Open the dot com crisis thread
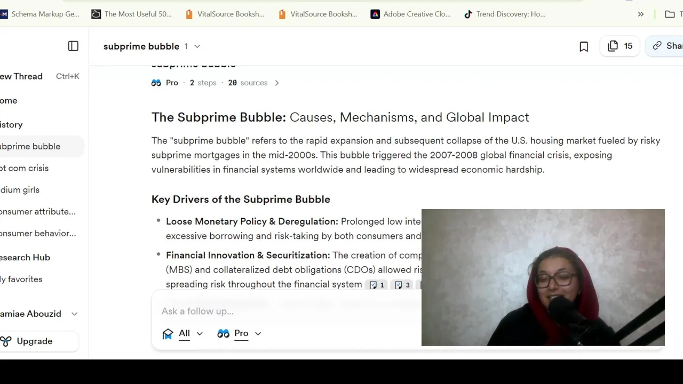 click(25, 168)
